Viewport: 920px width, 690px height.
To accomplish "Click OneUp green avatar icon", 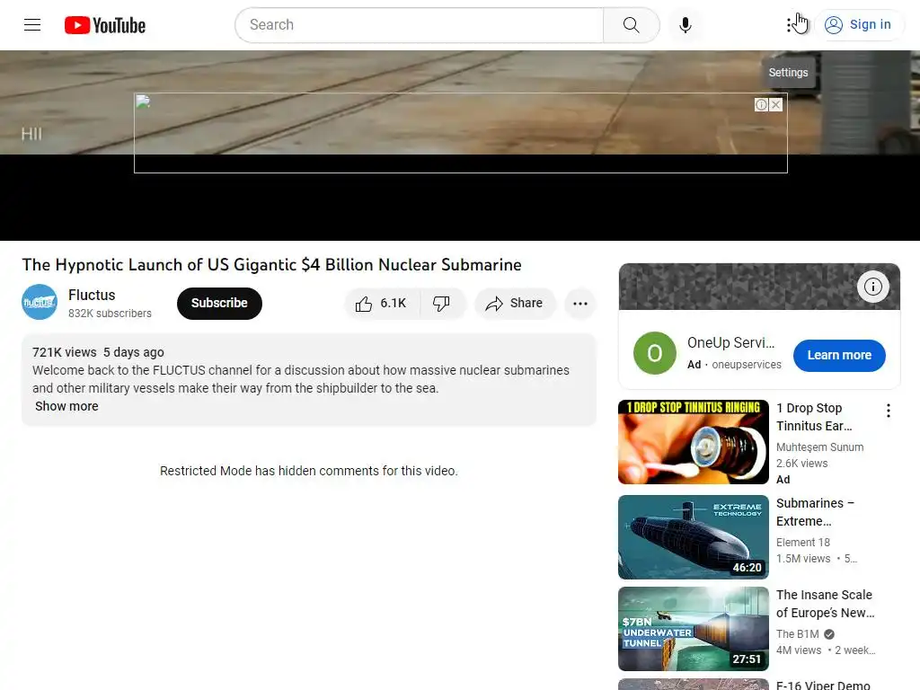I will (655, 353).
